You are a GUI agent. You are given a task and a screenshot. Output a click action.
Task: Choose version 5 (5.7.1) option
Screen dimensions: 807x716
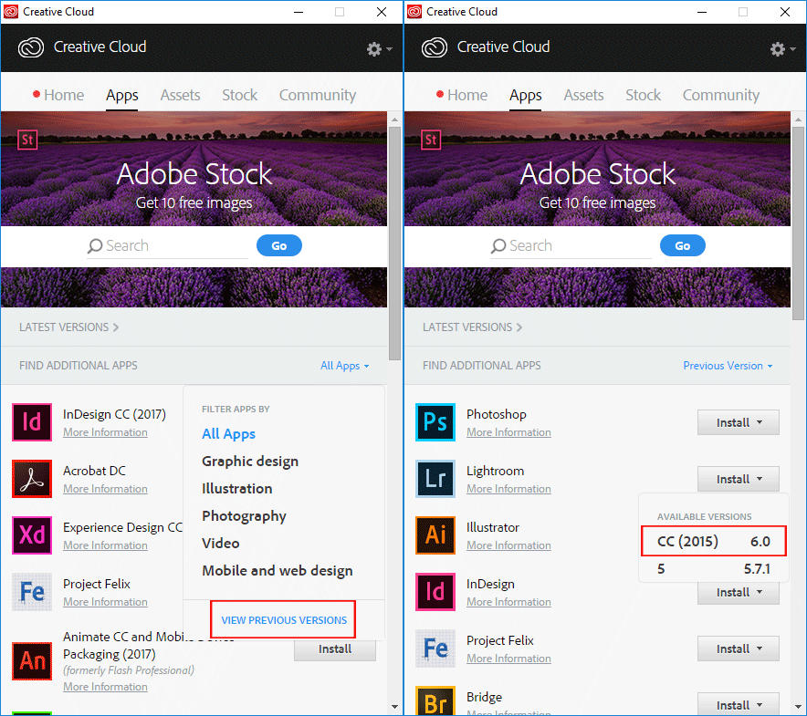coord(714,569)
